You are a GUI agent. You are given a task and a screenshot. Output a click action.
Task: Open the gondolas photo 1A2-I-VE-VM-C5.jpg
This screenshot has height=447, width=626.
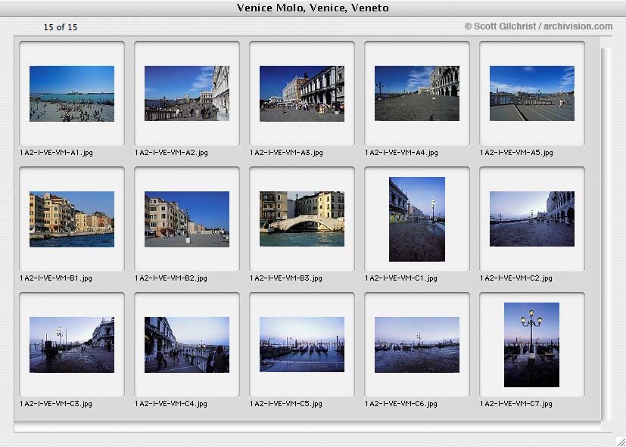302,345
